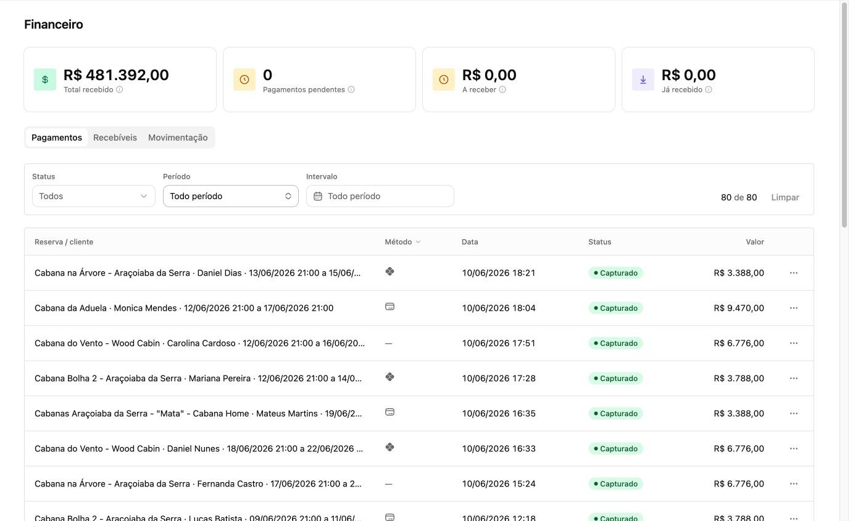Click the date 10/06/2026 17:51

point(499,343)
